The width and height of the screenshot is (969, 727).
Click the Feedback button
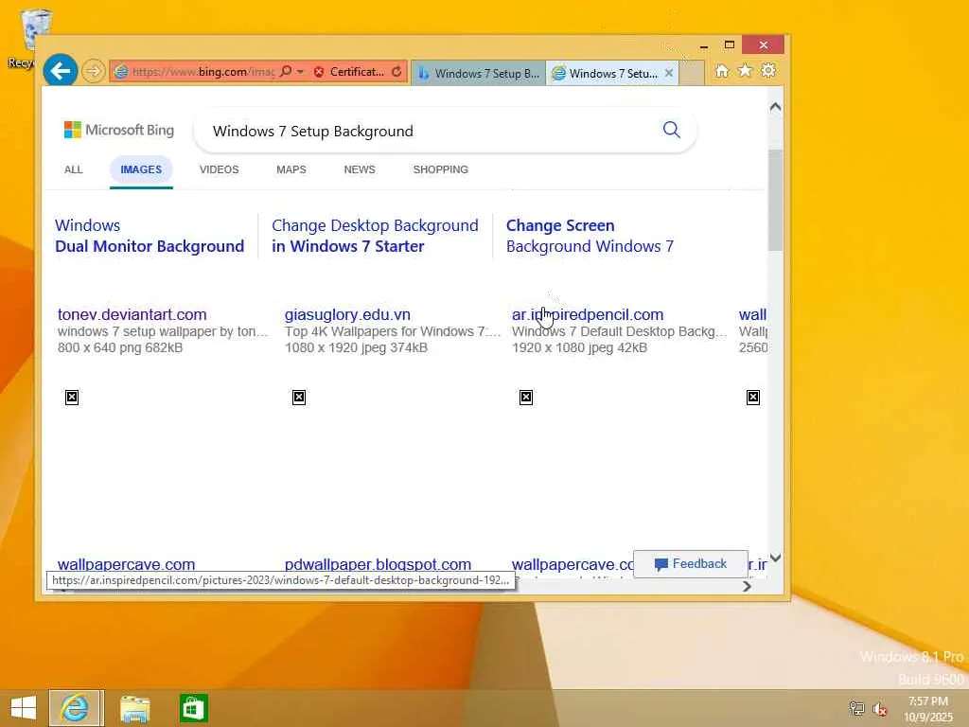(x=691, y=564)
